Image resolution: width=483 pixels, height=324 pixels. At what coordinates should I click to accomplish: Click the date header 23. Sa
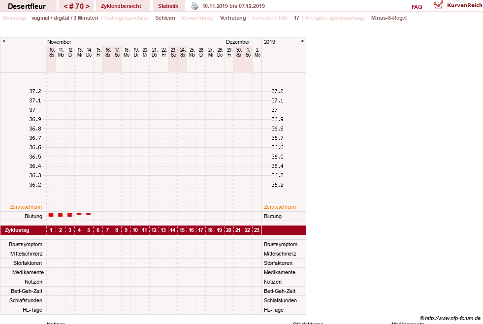(173, 52)
